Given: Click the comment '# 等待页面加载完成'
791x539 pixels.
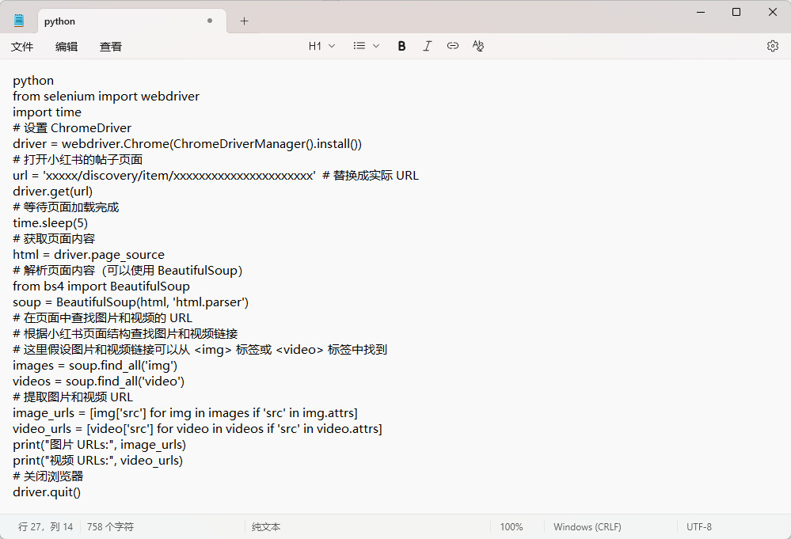Looking at the screenshot, I should (x=66, y=207).
